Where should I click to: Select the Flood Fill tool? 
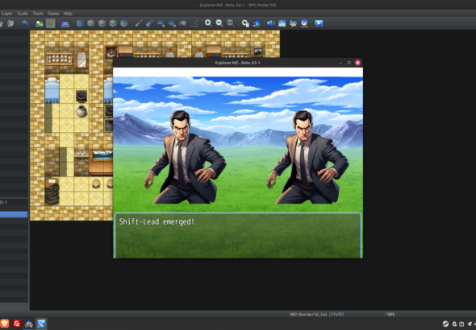coord(183,23)
